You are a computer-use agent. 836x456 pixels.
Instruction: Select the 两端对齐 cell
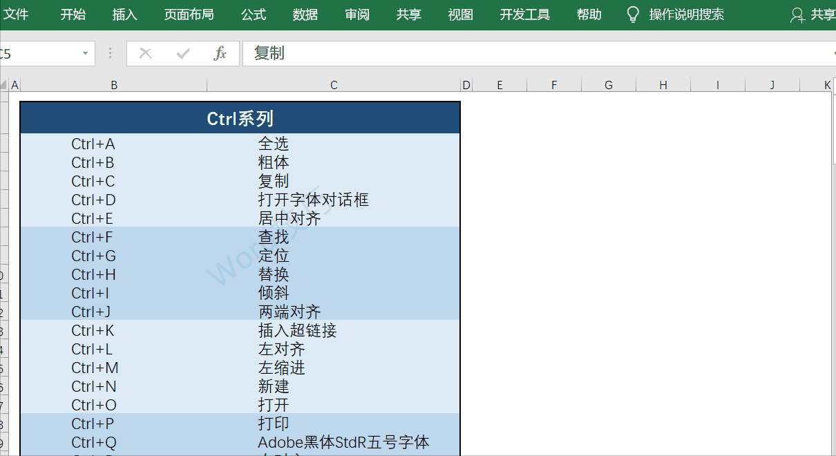click(334, 312)
